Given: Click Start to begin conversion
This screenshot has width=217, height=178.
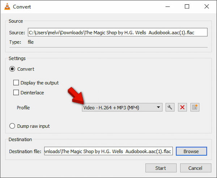Looking at the screenshot, I should (x=161, y=168).
